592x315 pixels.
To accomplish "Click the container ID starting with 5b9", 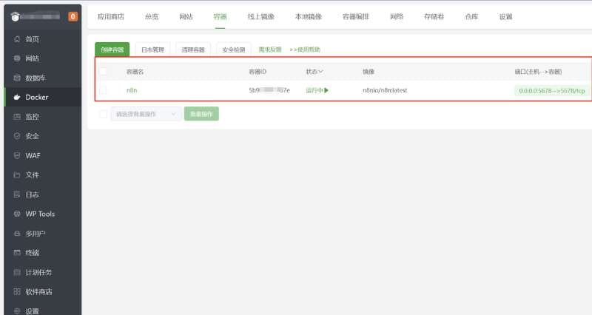I will pos(269,90).
